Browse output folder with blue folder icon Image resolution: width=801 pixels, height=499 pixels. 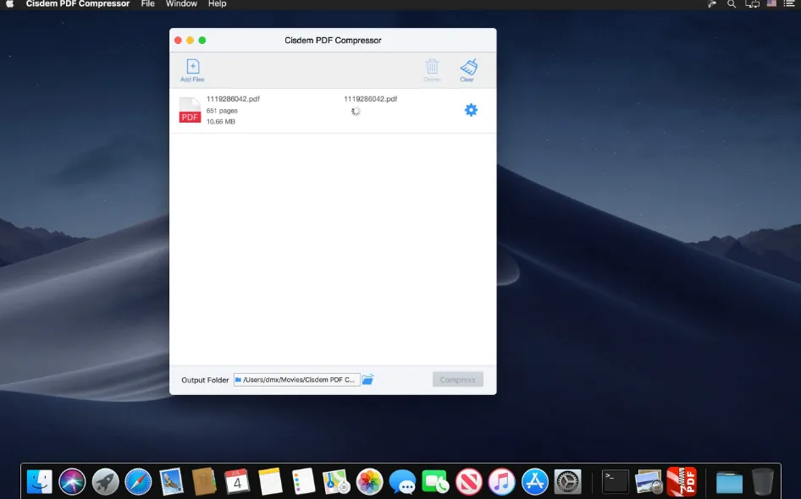[x=367, y=380]
